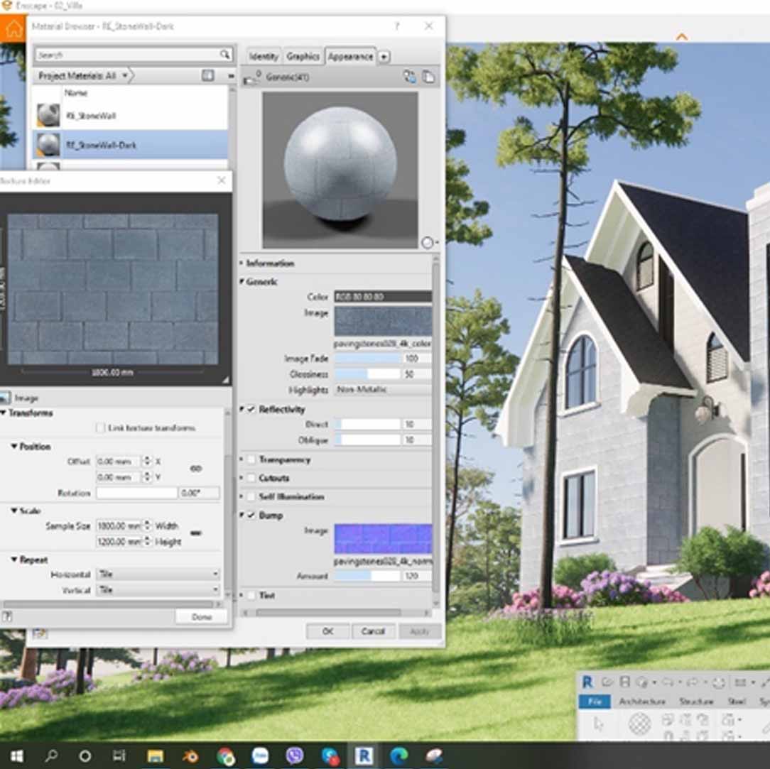Click the Cancel button in Material Browser
The width and height of the screenshot is (770, 769).
point(373,631)
